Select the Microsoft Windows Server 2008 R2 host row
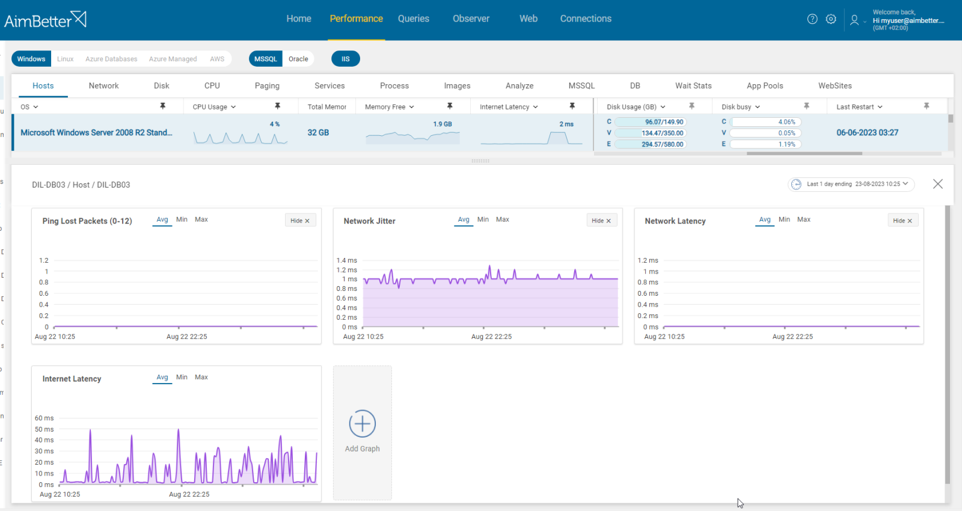Screen dimensions: 962x511 point(480,132)
